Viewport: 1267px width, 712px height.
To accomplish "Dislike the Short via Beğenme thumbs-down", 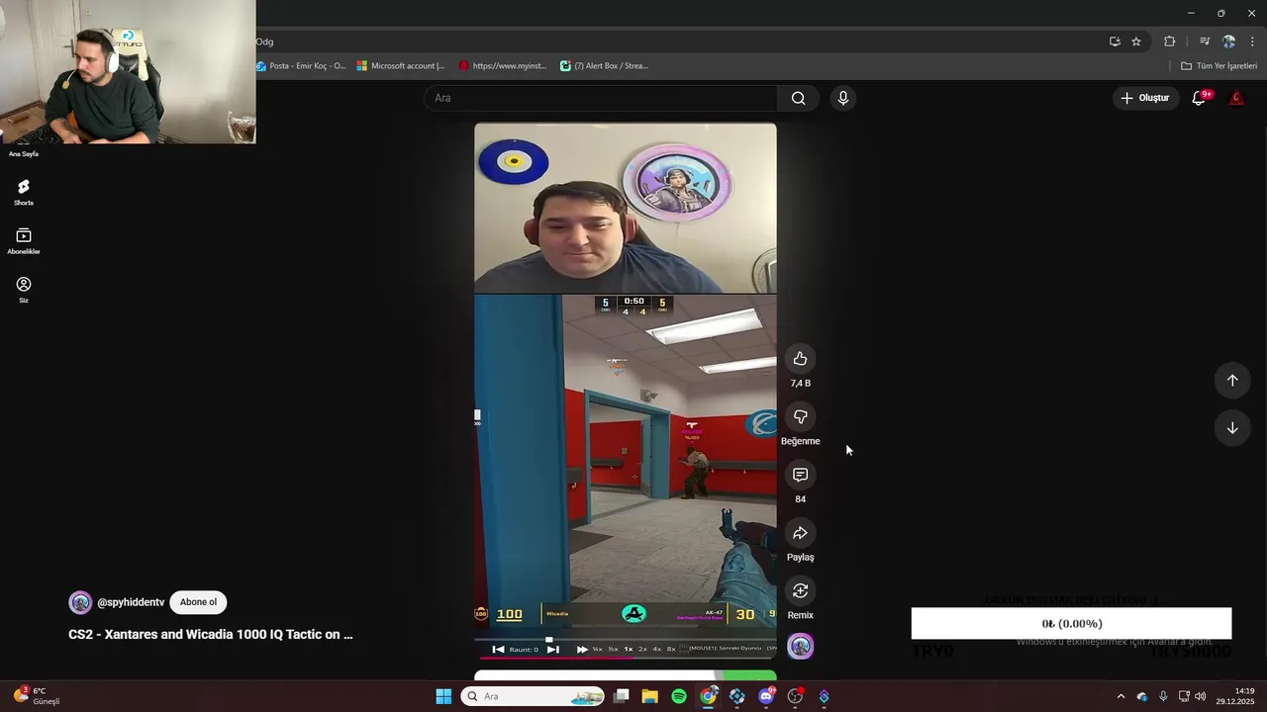I will pyautogui.click(x=800, y=417).
